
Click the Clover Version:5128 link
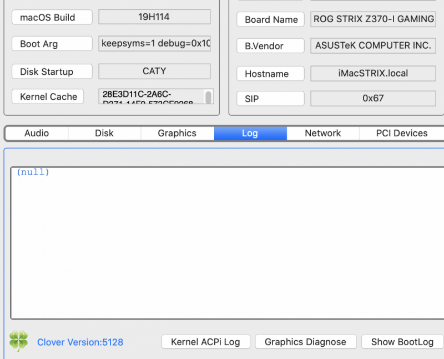80,342
